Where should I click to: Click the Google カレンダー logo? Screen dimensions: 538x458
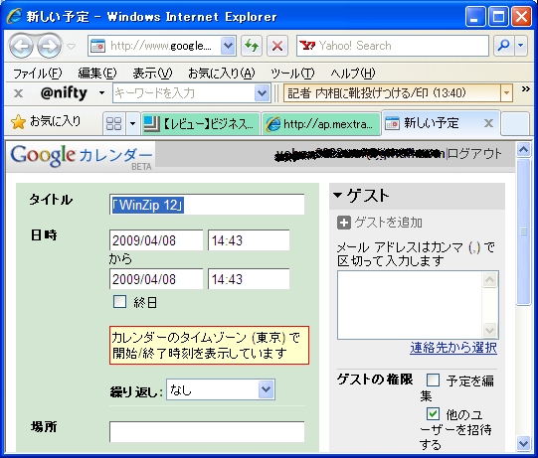[x=82, y=156]
